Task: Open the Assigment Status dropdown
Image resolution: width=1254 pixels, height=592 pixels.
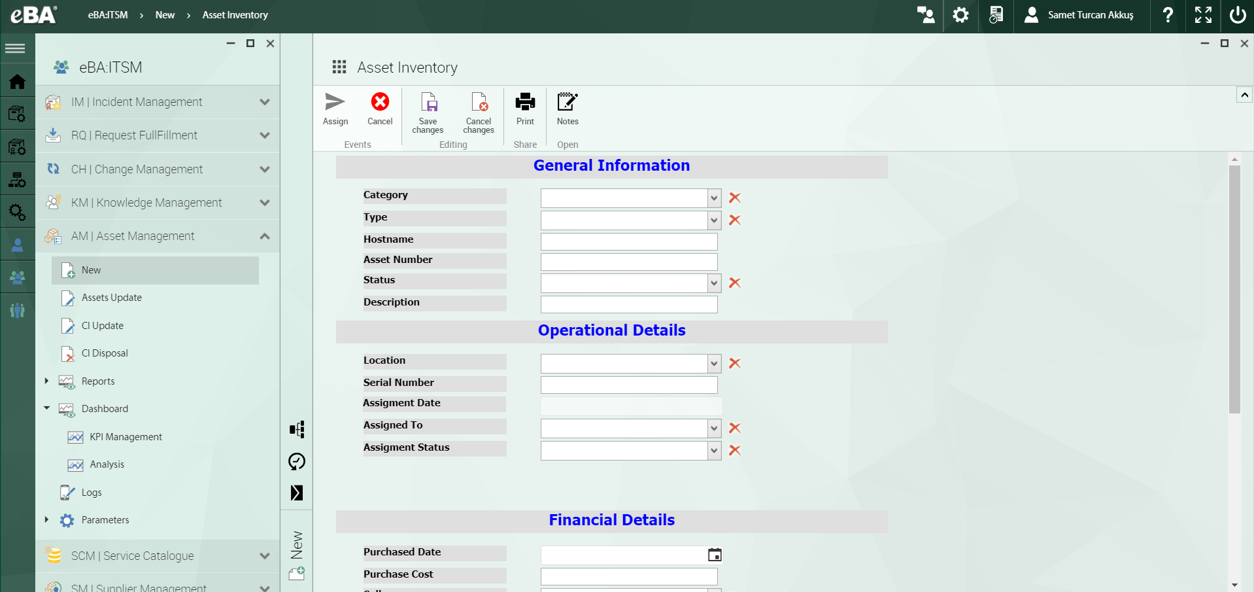Action: point(714,451)
